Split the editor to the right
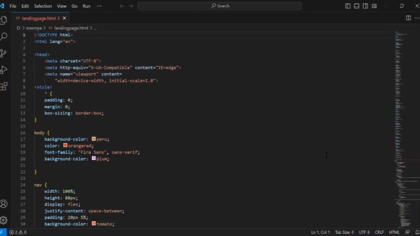The width and height of the screenshot is (420, 236). click(x=408, y=18)
